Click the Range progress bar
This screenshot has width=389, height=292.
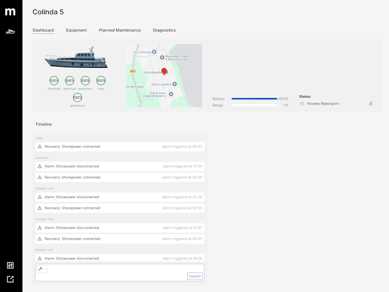[x=254, y=105]
